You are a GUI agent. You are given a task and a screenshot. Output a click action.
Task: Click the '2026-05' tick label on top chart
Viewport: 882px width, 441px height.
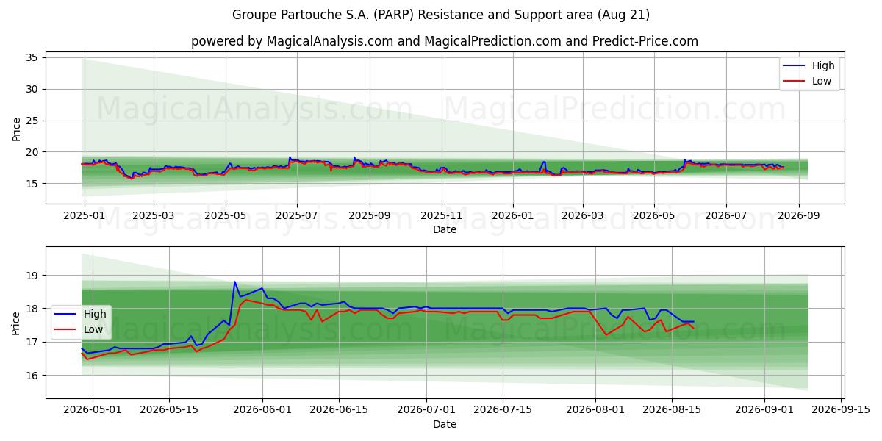point(654,215)
